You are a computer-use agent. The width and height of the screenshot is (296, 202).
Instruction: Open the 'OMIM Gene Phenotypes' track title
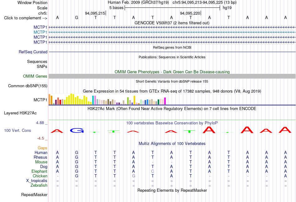[172, 72]
